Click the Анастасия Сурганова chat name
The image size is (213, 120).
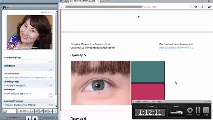13,101
